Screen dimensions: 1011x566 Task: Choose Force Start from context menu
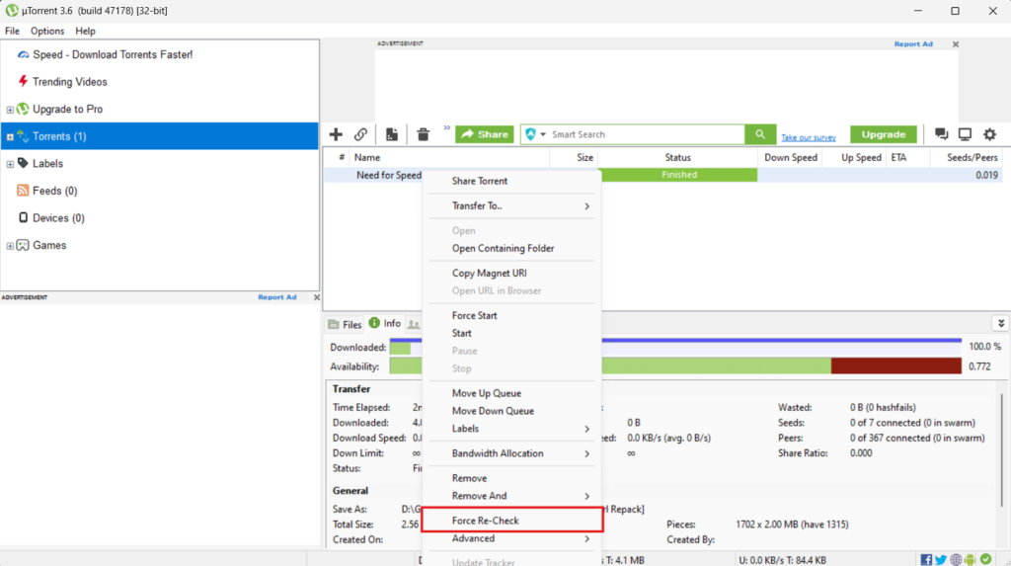coord(512,315)
